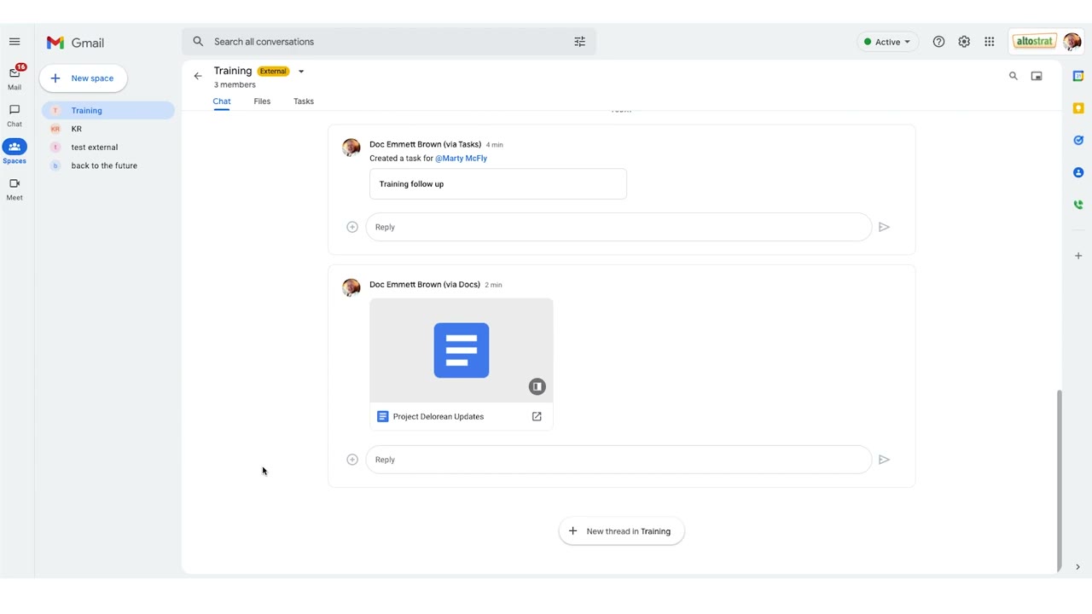
Task: Show search filter options
Action: click(x=580, y=42)
